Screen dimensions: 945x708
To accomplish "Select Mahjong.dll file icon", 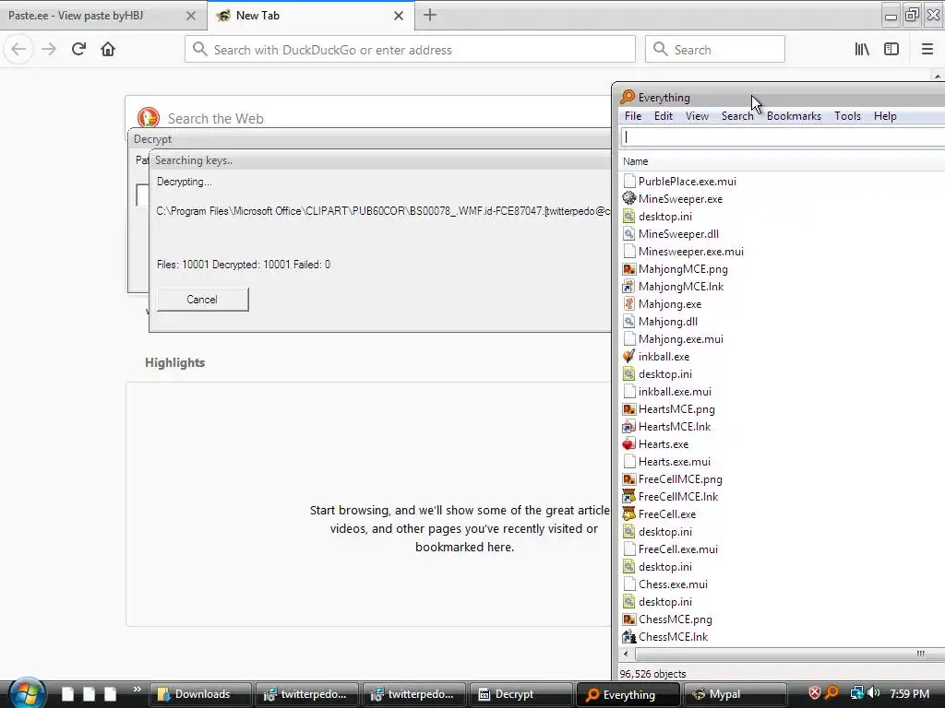I will (x=629, y=322).
